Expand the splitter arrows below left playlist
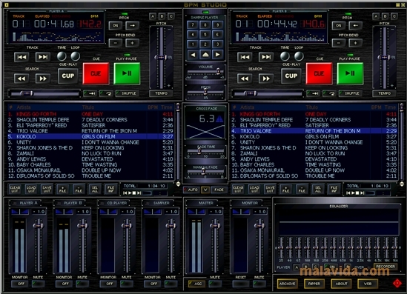This screenshot has height=294, width=407. pos(178,184)
